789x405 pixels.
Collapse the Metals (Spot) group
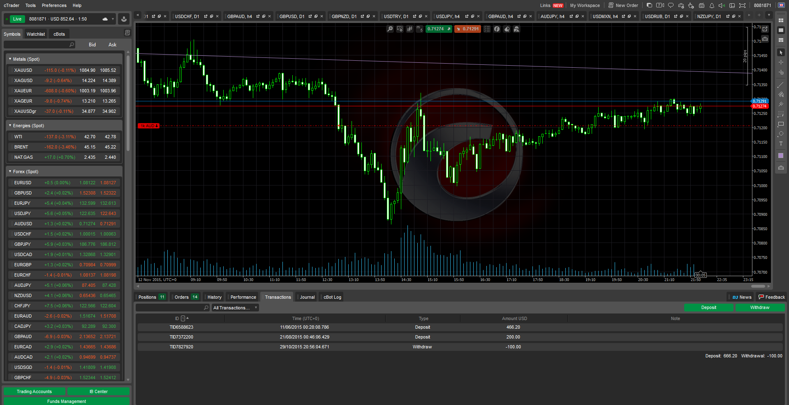click(10, 59)
